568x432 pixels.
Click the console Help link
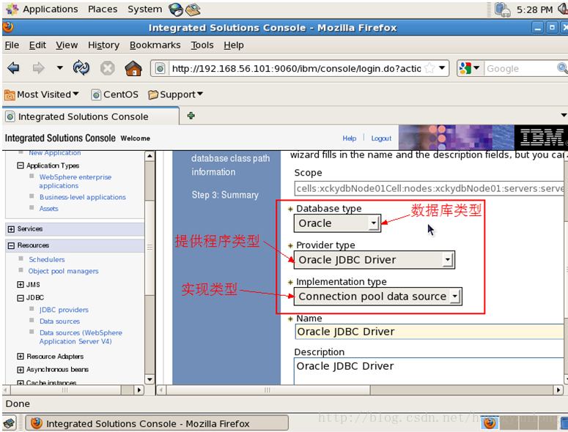[x=349, y=138]
